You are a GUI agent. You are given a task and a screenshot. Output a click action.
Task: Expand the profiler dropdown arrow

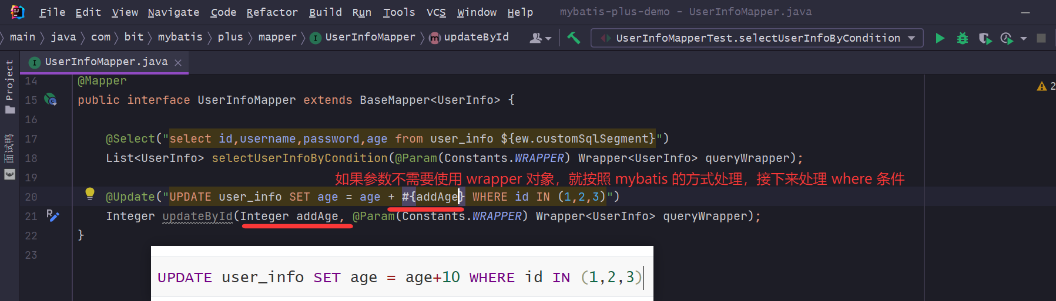(x=1023, y=39)
